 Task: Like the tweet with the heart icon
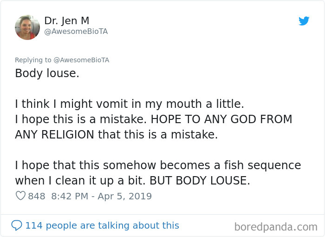pyautogui.click(x=20, y=196)
